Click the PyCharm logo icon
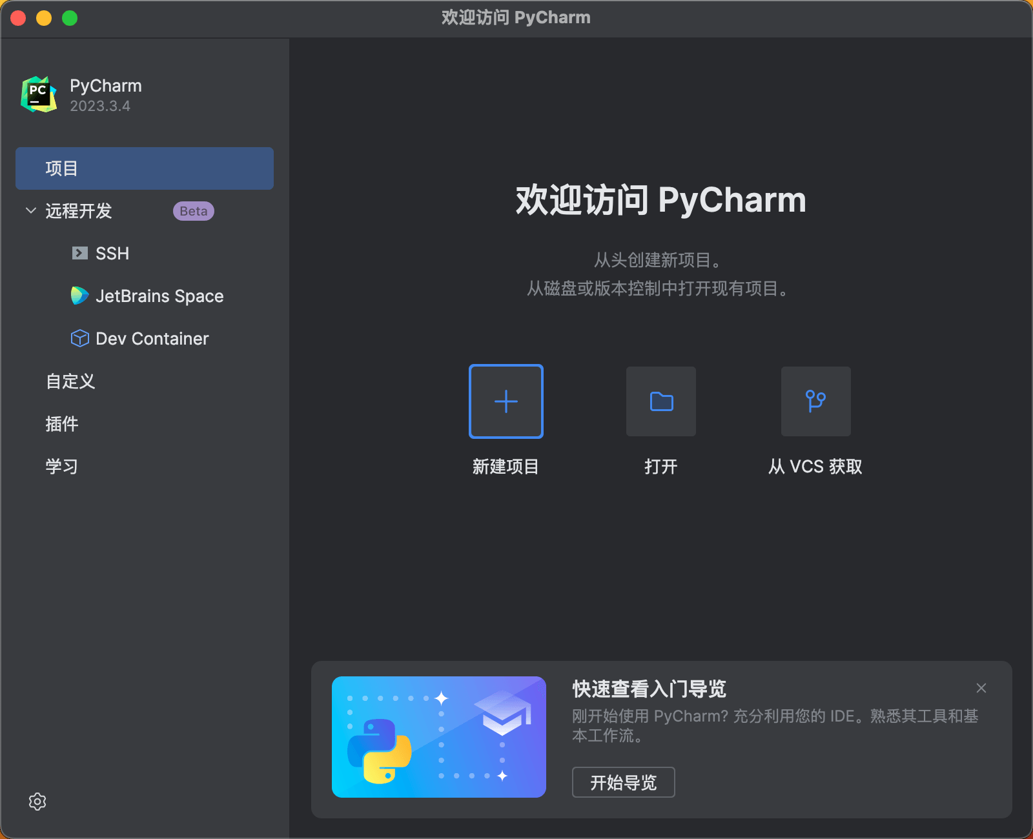 coord(39,95)
